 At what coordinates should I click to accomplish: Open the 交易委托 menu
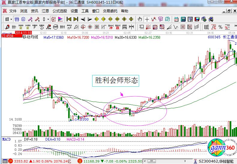pos(109,11)
